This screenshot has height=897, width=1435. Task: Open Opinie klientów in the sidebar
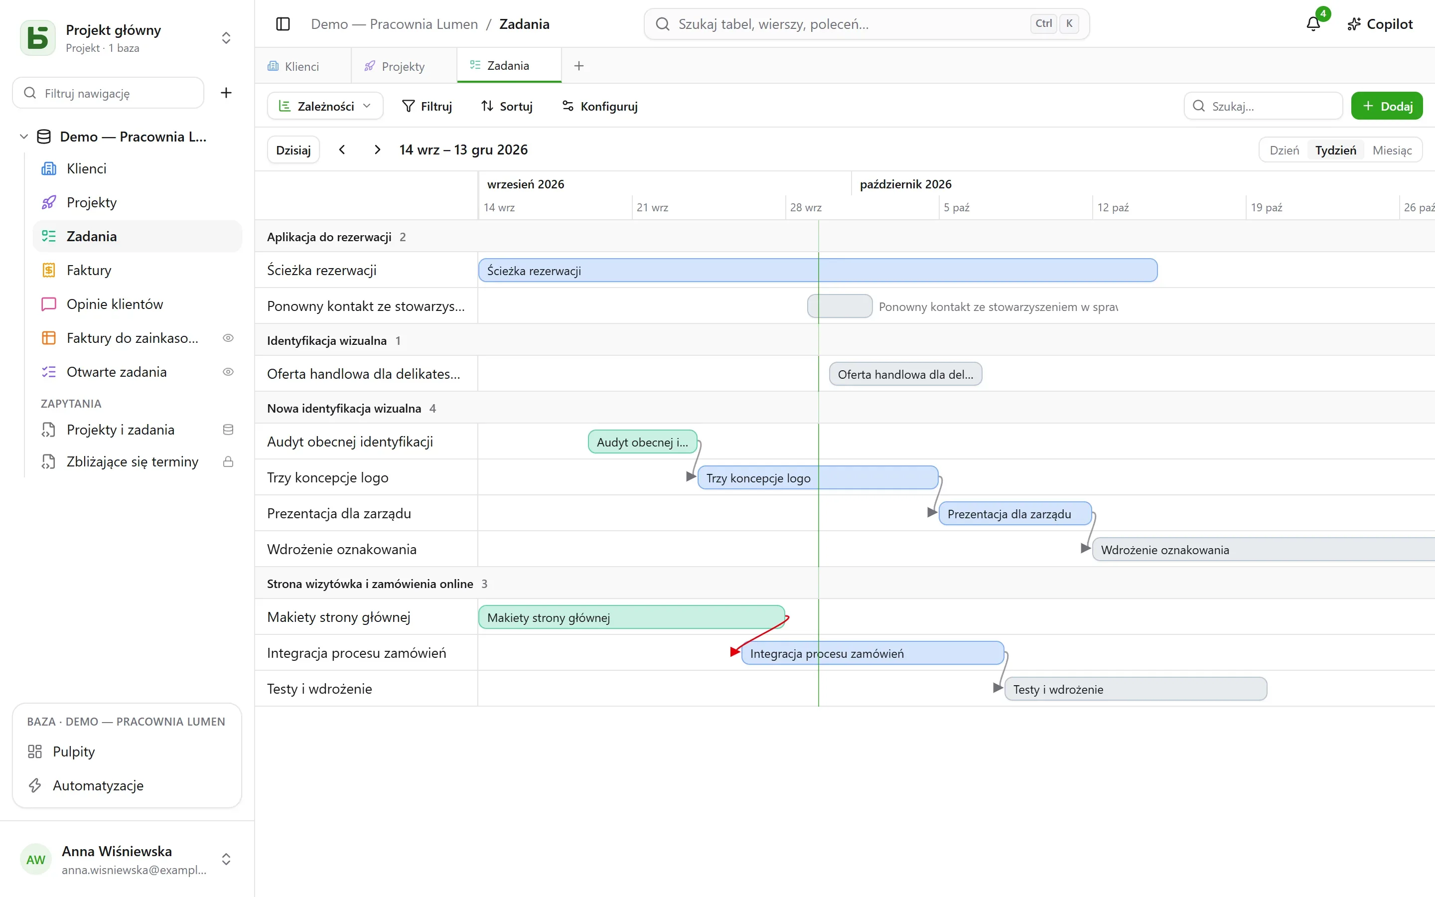click(138, 304)
